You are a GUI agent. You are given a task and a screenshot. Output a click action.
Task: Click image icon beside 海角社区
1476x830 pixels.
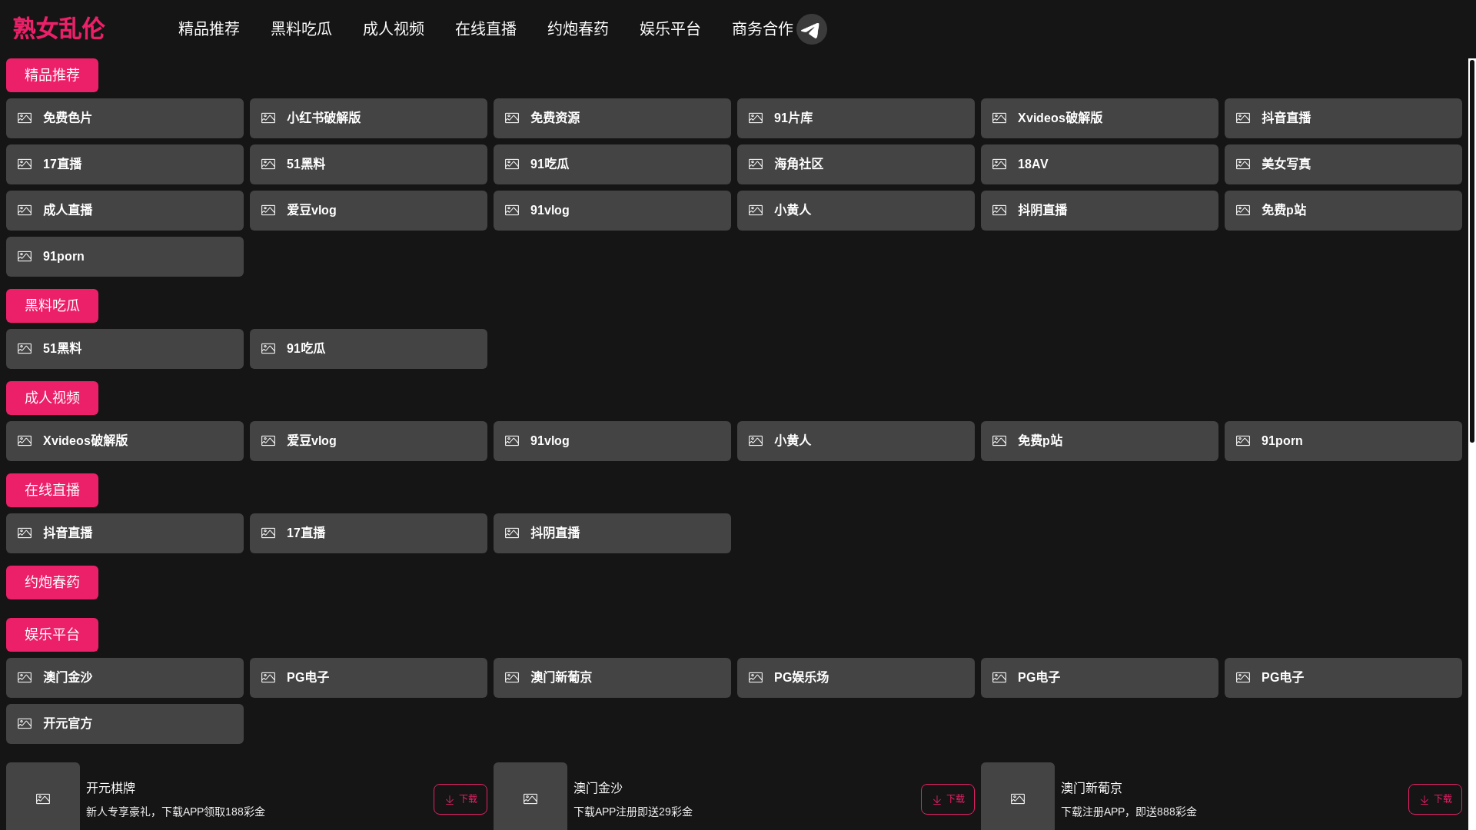pos(756,164)
